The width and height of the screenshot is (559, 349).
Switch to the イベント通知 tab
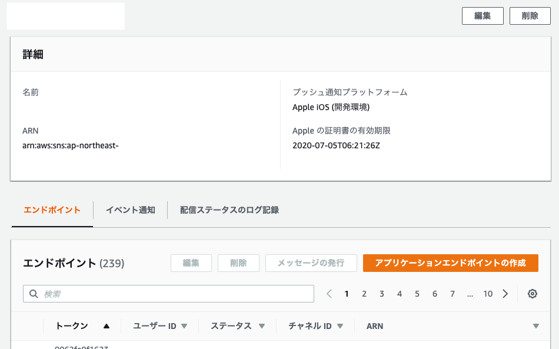pyautogui.click(x=130, y=210)
